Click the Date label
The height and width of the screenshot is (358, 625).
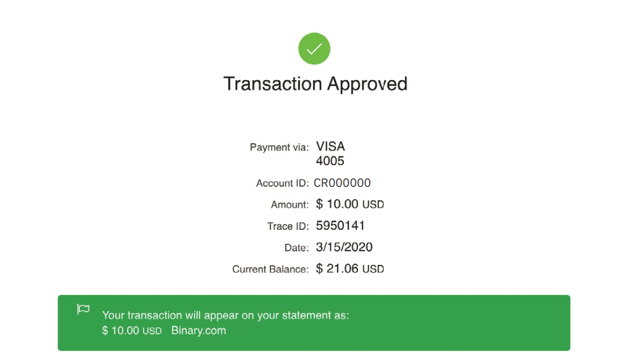click(x=296, y=248)
